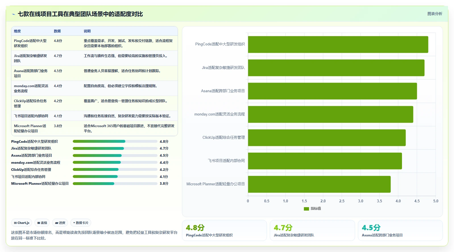Click the Microsoft Planner chart bar
454x252 pixels.
pyautogui.click(x=319, y=184)
